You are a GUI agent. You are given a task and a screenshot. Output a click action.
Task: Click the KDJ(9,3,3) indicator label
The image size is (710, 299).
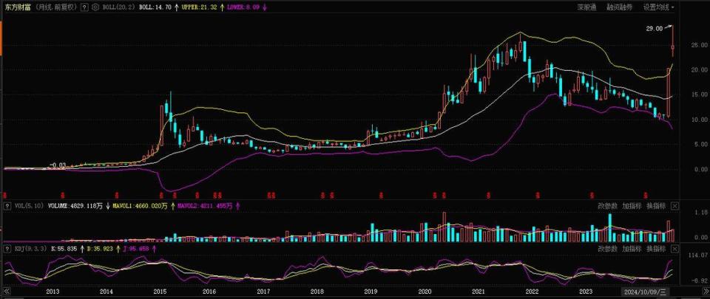30,249
